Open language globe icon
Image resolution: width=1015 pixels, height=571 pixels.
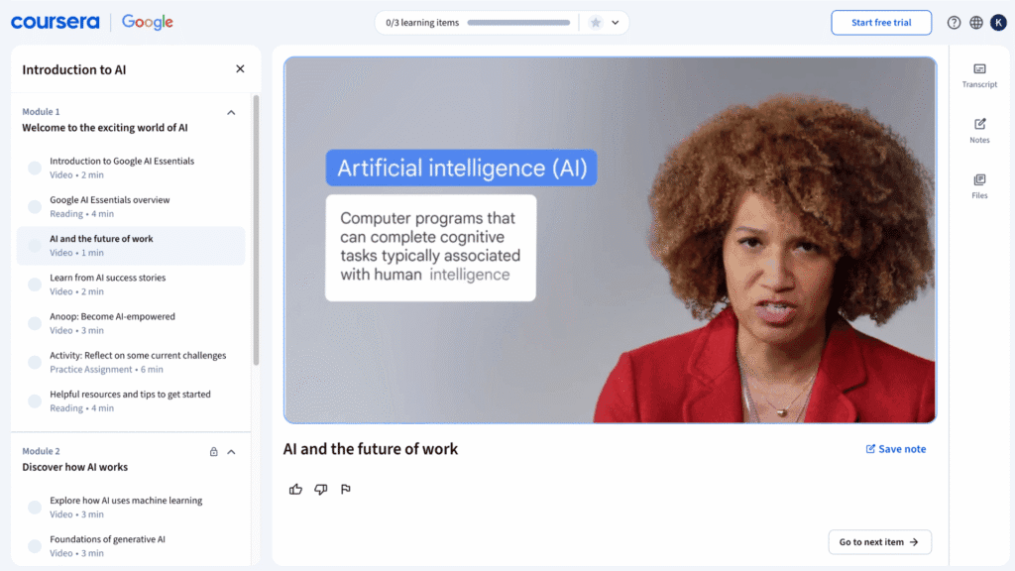tap(976, 23)
